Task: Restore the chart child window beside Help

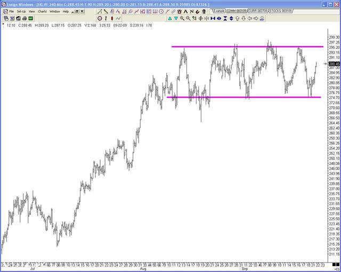Action: pyautogui.click(x=77, y=11)
